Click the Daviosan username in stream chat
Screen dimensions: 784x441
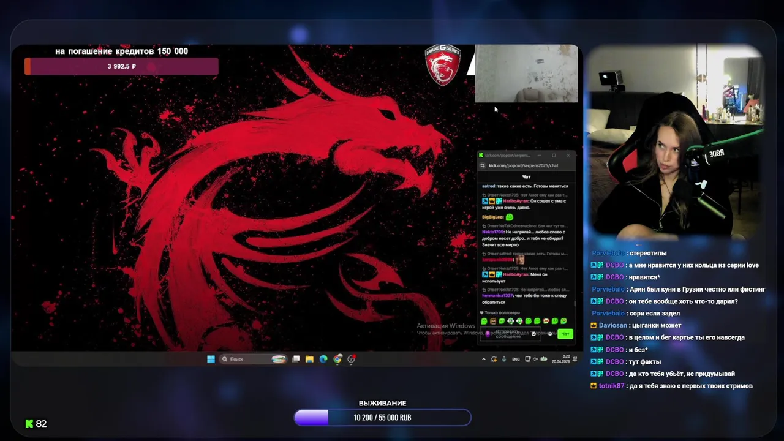click(x=613, y=325)
